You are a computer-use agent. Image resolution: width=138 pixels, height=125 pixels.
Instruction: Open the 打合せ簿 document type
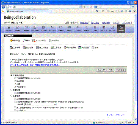(28, 48)
